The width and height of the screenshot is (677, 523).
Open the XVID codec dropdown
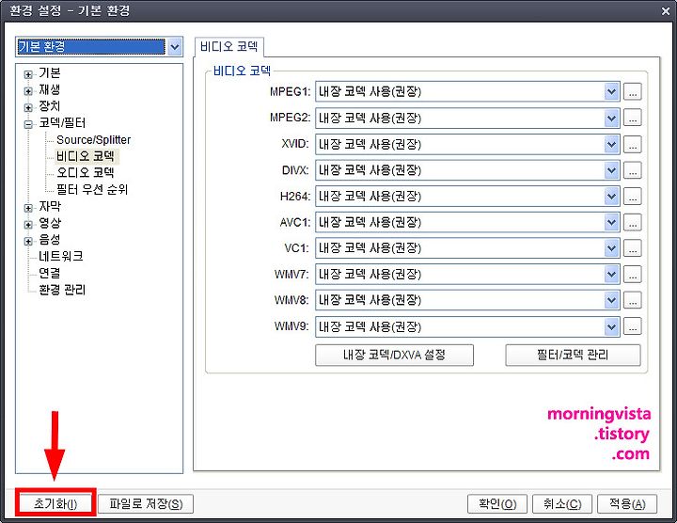(467, 144)
